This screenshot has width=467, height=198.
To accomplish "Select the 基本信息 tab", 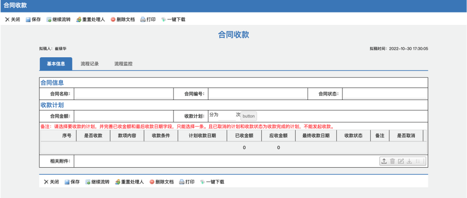I will pyautogui.click(x=56, y=64).
